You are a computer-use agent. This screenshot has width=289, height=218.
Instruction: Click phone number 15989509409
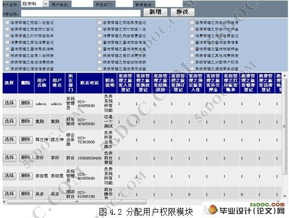[89, 158]
